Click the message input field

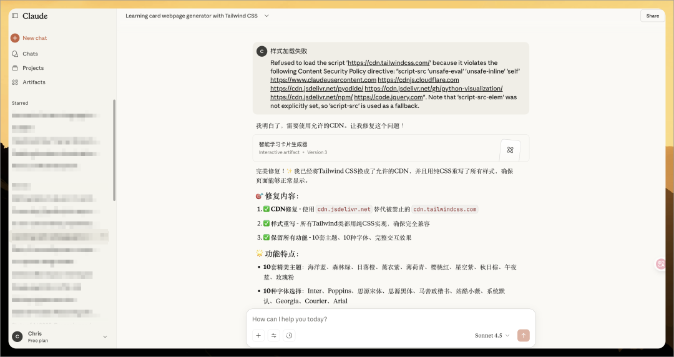click(391, 319)
